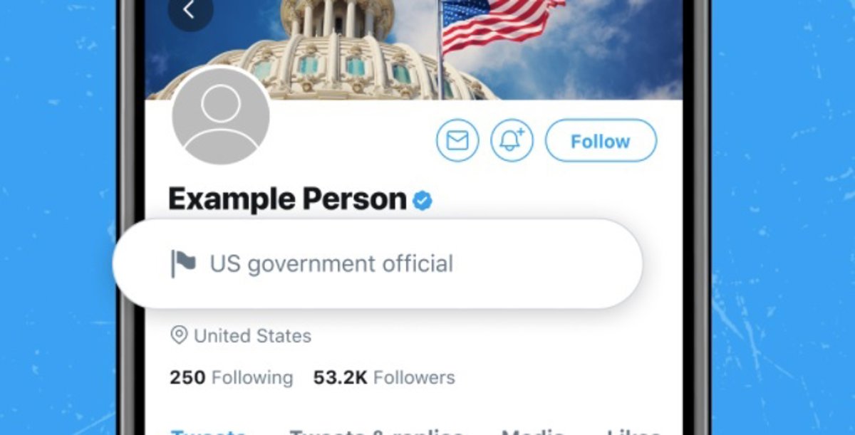Select the Tweets & replies tab
This screenshot has width=855, height=435.
click(x=376, y=431)
